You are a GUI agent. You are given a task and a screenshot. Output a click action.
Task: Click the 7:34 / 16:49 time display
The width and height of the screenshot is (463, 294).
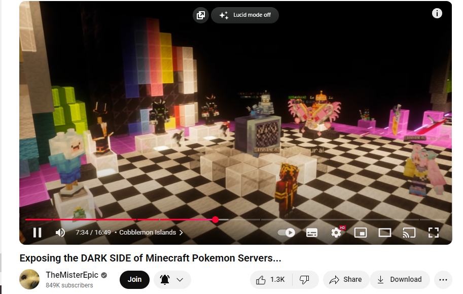pos(93,233)
